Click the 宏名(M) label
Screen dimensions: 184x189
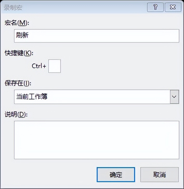click(17, 23)
